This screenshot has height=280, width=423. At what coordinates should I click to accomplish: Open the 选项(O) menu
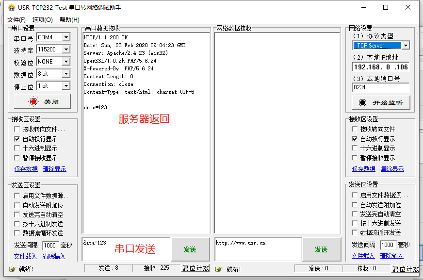pos(42,20)
